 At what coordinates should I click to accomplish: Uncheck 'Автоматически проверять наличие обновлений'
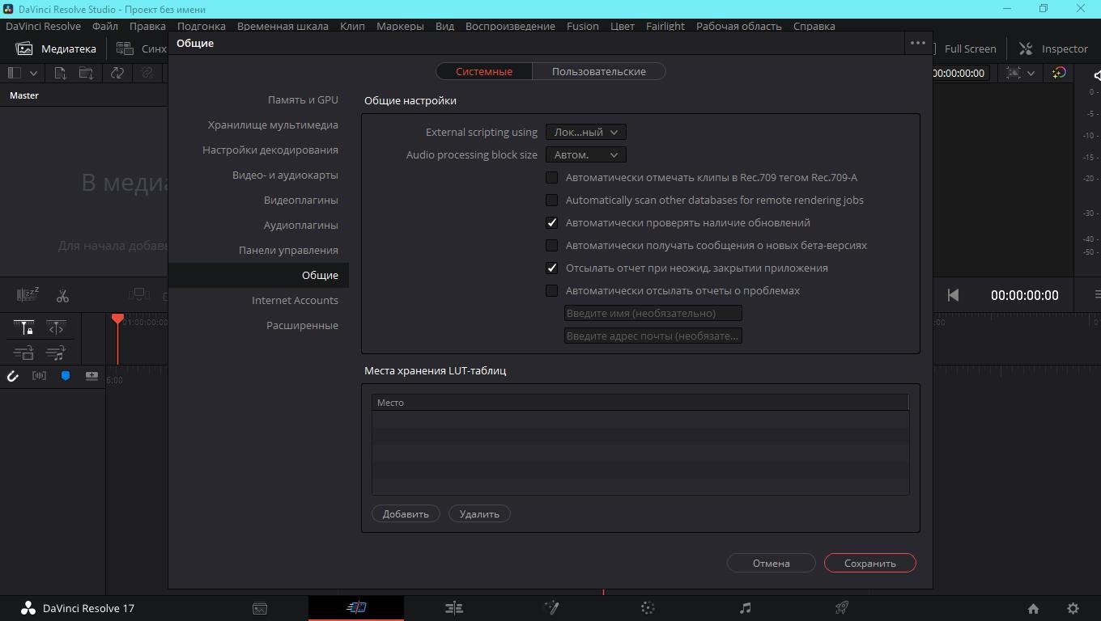tap(552, 222)
